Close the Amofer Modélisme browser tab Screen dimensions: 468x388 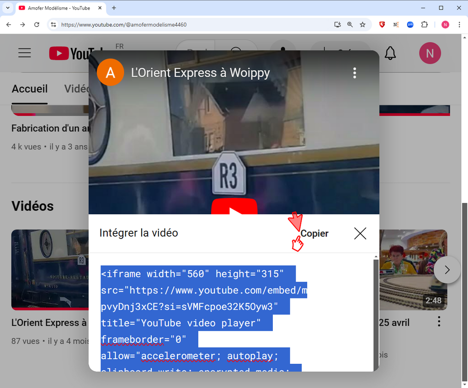100,8
